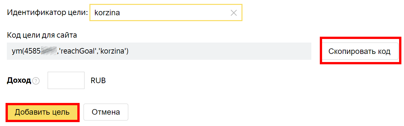This screenshot has width=404, height=126.
Task: Cancel goal creation with Отмена
Action: click(106, 112)
